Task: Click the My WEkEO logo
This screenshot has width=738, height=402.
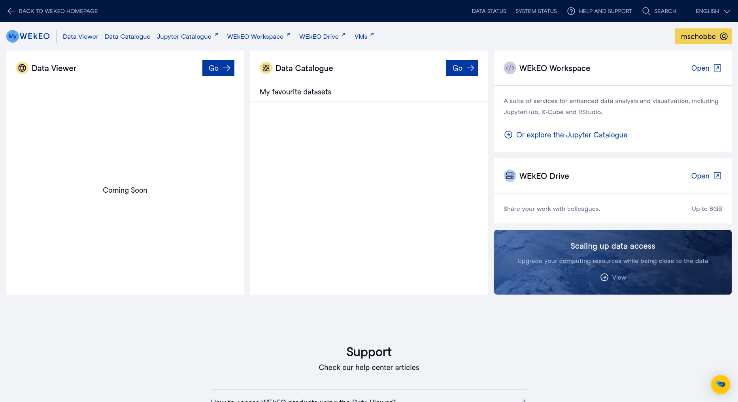Action: [x=28, y=36]
